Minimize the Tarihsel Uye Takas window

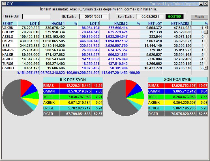[x=201, y=4]
